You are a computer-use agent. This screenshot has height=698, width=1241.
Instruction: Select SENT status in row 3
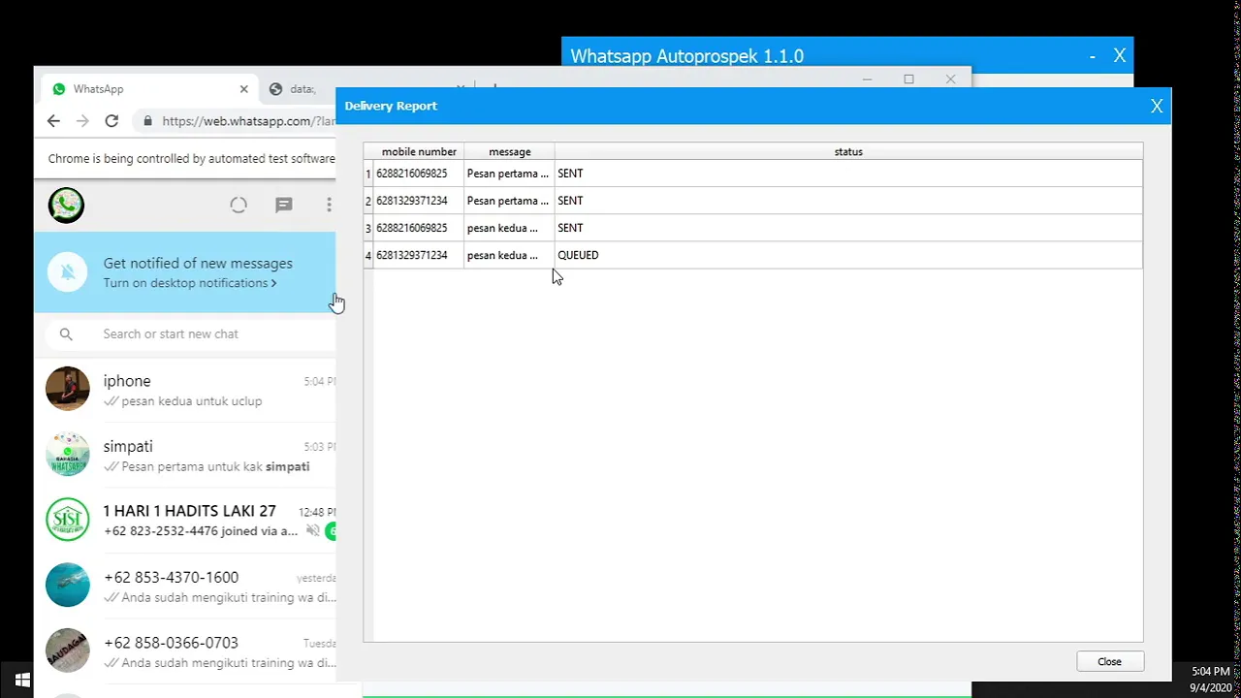pos(848,228)
